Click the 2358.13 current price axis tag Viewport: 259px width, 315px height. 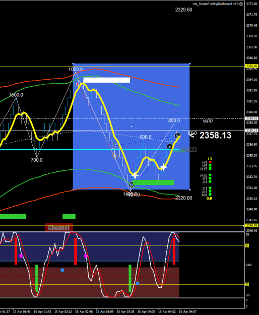point(252,131)
